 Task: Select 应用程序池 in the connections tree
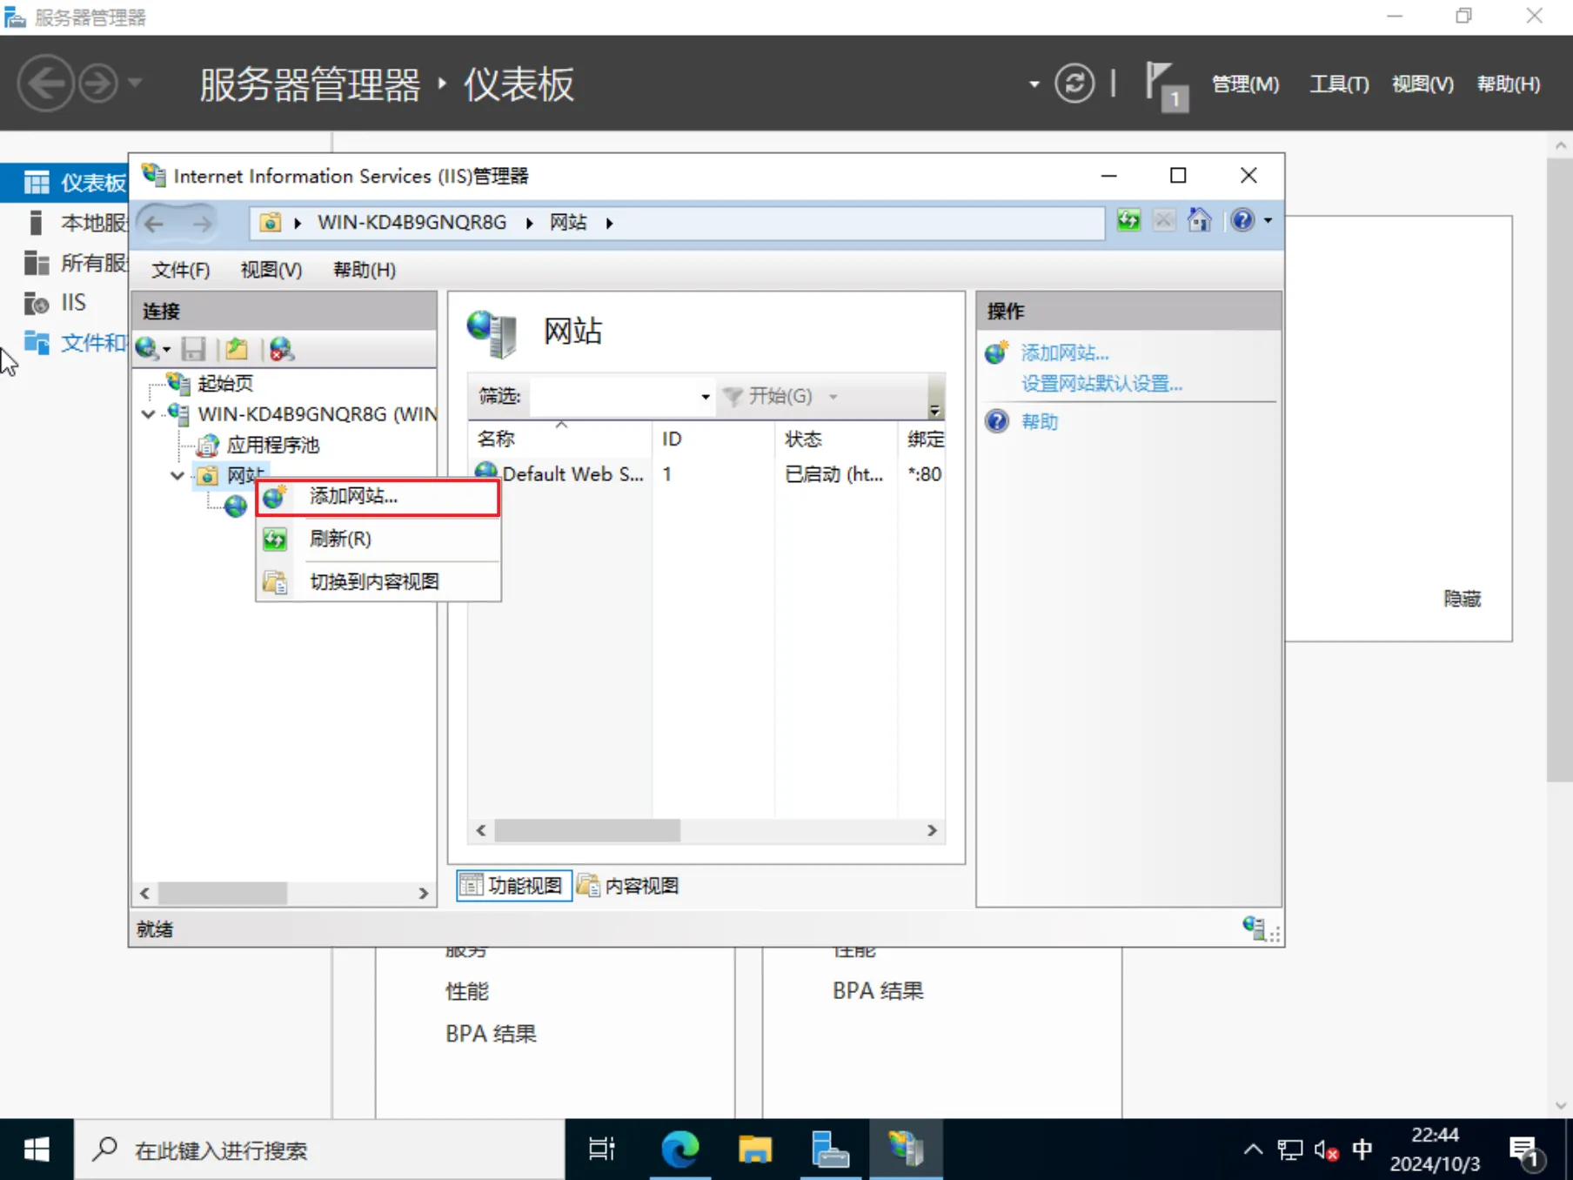click(x=272, y=446)
